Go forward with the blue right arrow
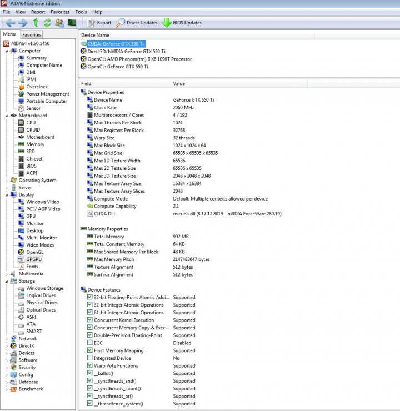 [23, 23]
